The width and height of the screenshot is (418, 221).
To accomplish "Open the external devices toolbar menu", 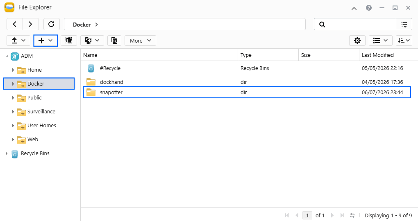I will pyautogui.click(x=92, y=41).
